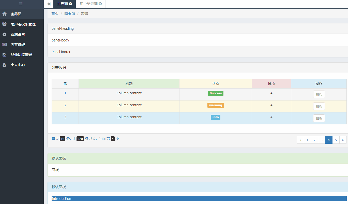Click the newspaper icon beside 内容管理
The height and width of the screenshot is (204, 348).
click(x=4, y=45)
